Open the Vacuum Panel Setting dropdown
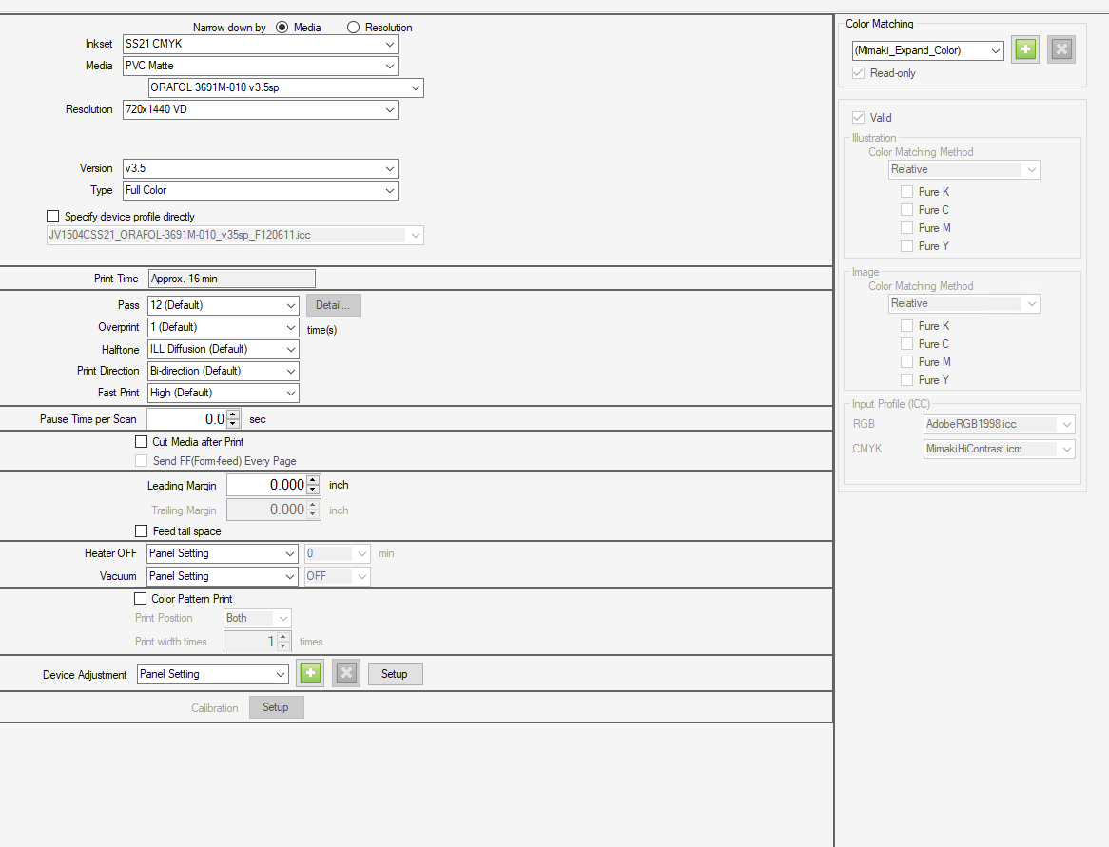Screen dimensions: 1109x847 point(222,576)
